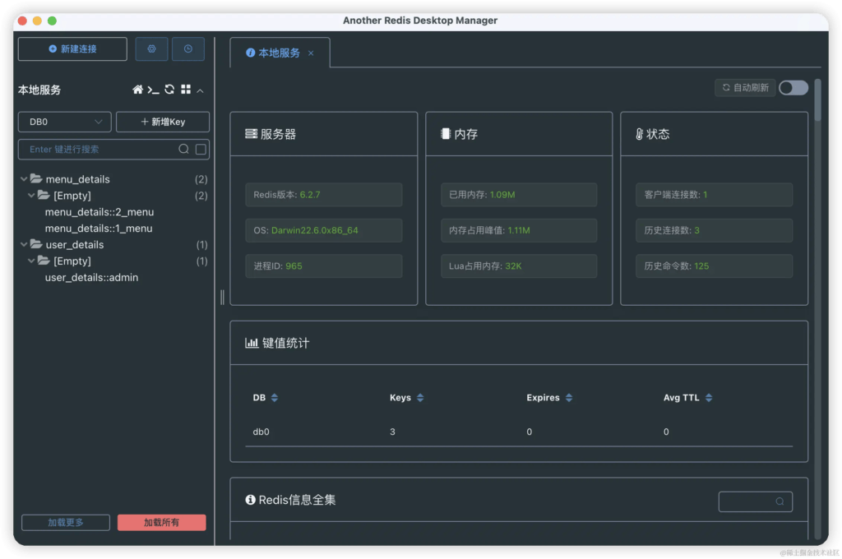Click the refresh connection icon
Screen dimensions: 842x559
(x=169, y=90)
